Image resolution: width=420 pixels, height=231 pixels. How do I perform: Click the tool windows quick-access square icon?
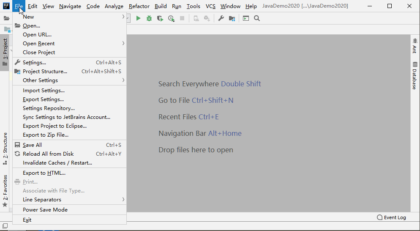[5, 226]
